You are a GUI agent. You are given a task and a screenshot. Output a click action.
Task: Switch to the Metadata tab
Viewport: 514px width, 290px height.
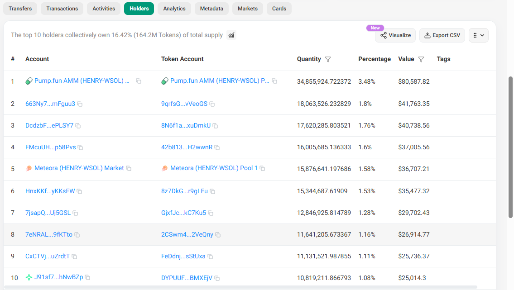211,8
